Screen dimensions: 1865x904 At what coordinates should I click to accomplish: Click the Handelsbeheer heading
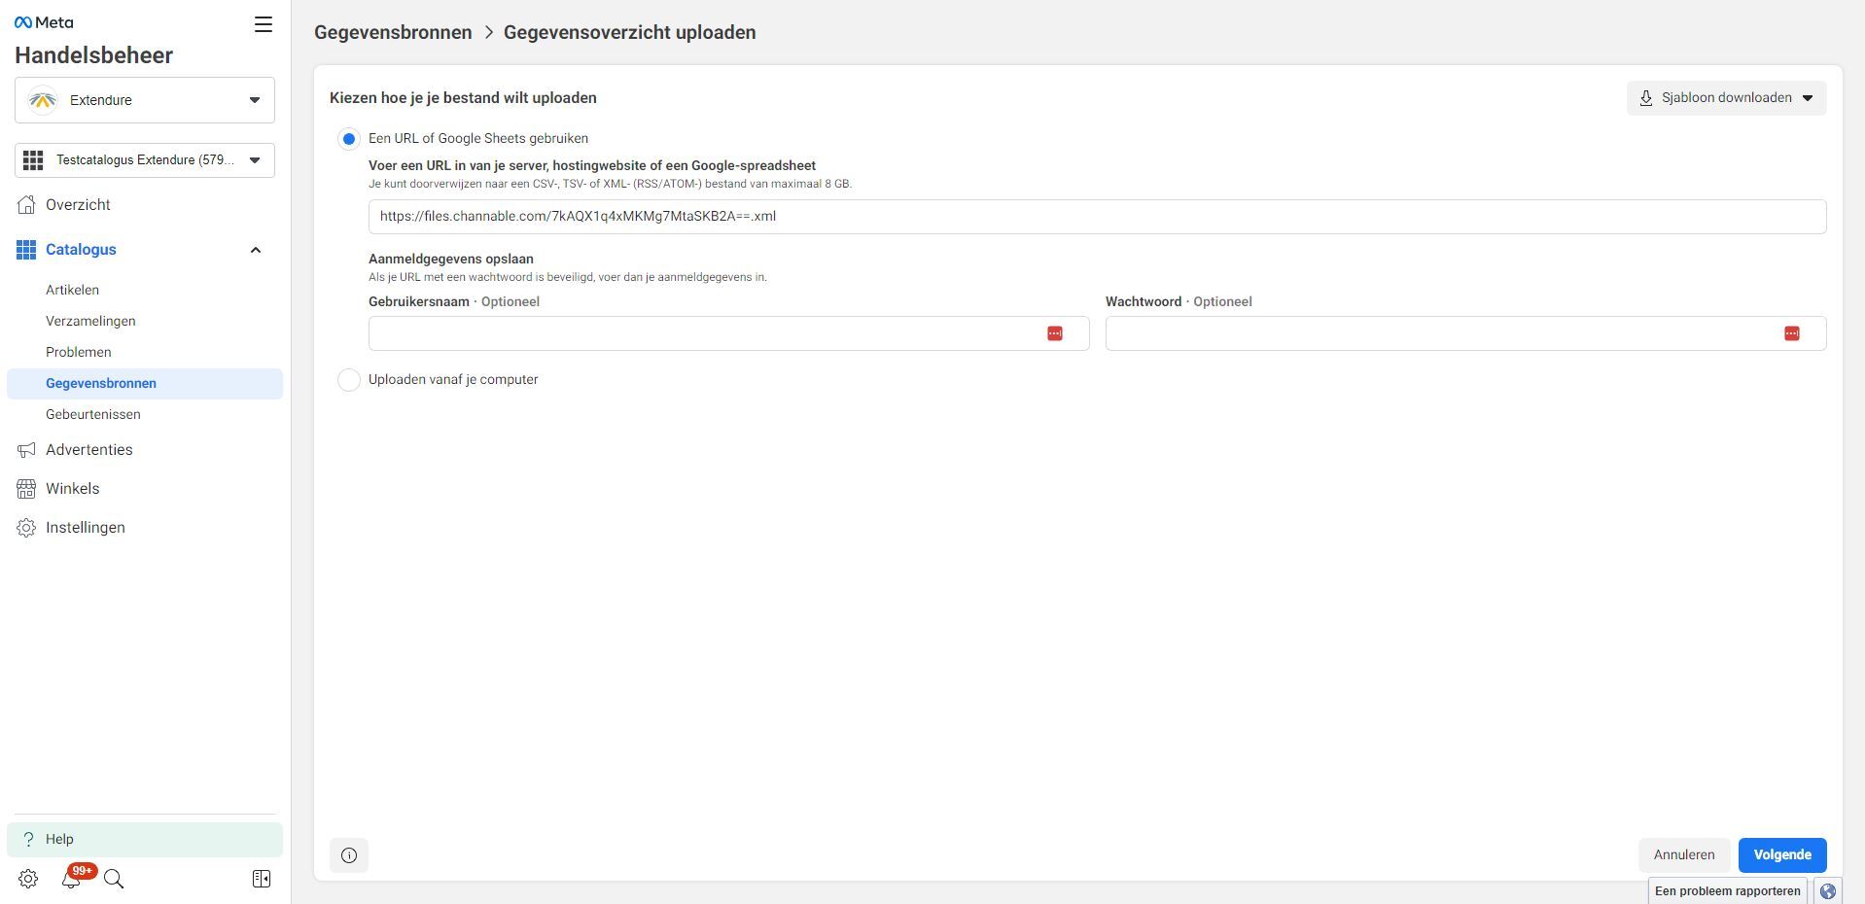click(x=93, y=55)
